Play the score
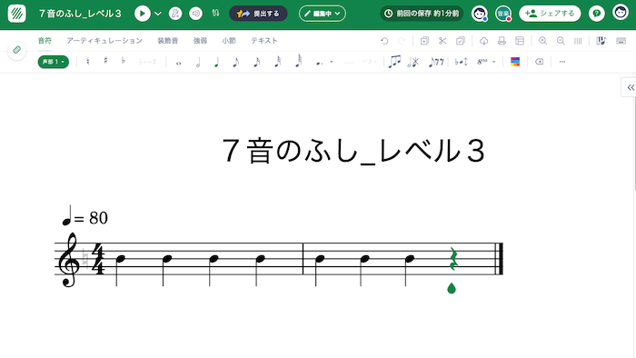 pos(142,14)
